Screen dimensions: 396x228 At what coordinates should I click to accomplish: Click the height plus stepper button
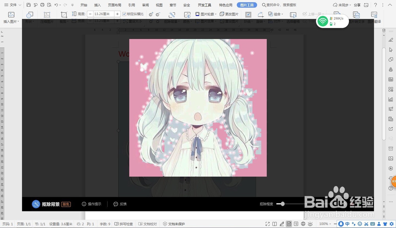pyautogui.click(x=118, y=14)
